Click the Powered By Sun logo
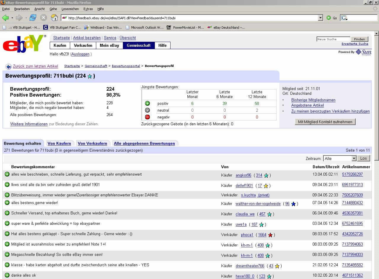This screenshot has height=279, width=379. coord(363,52)
